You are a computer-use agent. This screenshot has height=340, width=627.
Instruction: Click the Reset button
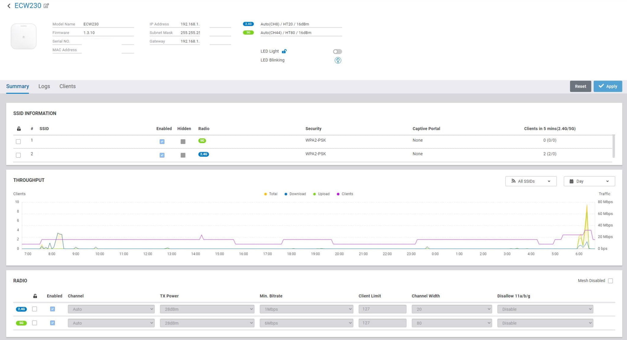tap(580, 86)
